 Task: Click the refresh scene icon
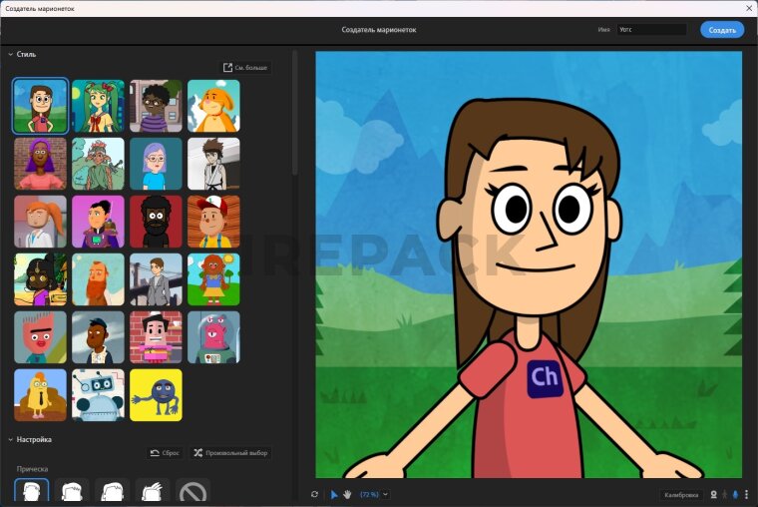click(x=315, y=494)
